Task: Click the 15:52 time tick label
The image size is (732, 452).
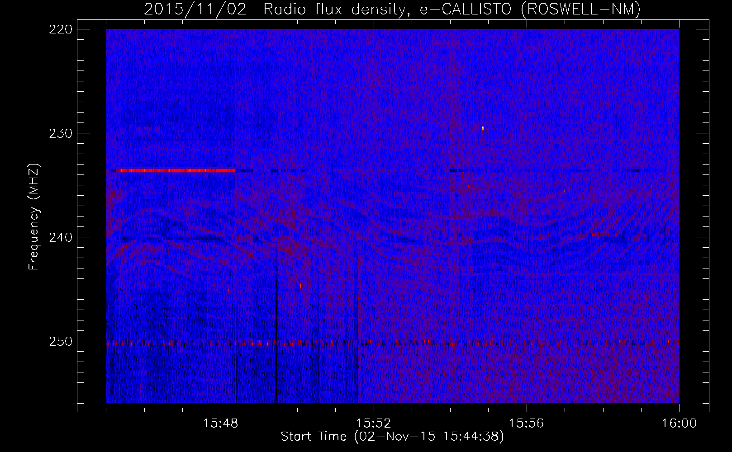Action: (x=373, y=424)
